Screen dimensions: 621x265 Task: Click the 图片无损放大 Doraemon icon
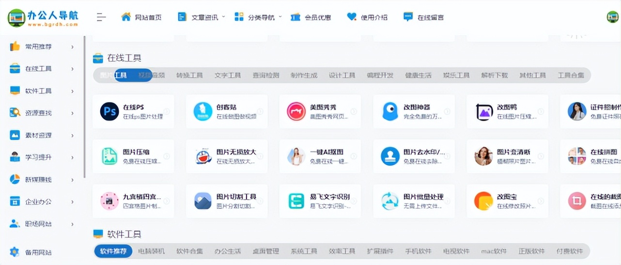203,156
